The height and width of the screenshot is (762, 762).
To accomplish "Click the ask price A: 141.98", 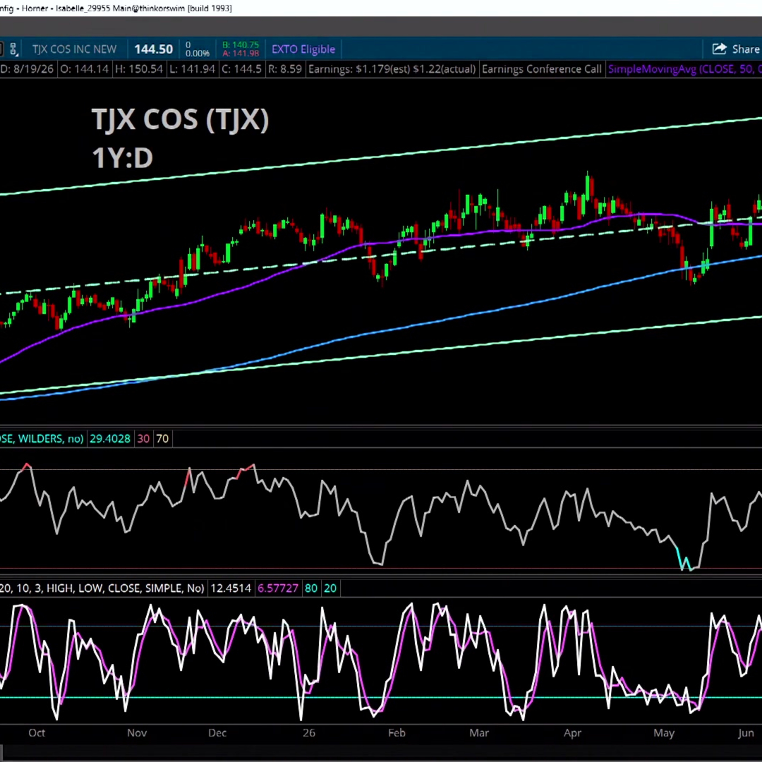I will 241,53.
